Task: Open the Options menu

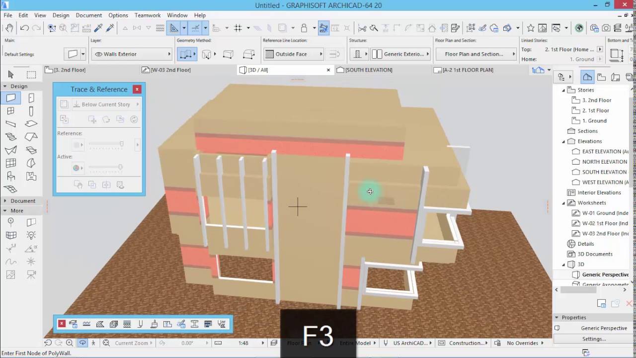Action: pos(118,15)
